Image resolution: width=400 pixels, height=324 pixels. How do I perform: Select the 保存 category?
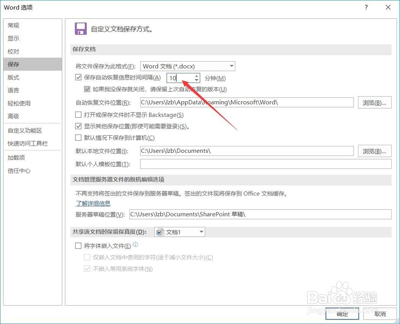tap(33, 64)
